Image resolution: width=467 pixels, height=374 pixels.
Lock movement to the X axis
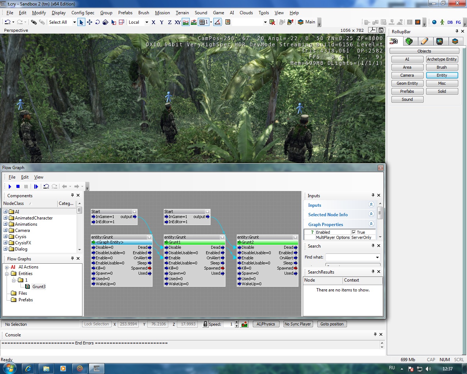click(153, 22)
